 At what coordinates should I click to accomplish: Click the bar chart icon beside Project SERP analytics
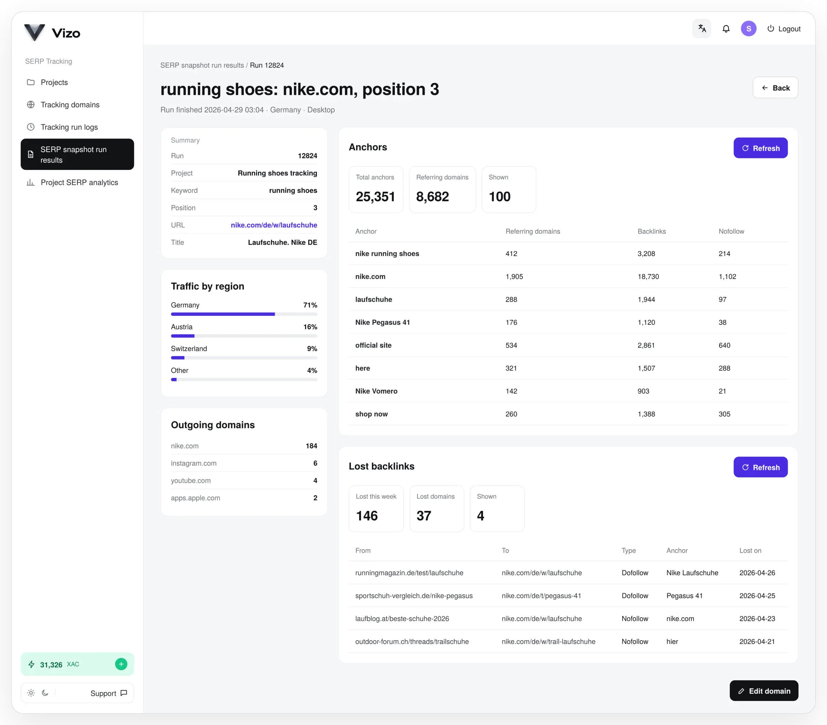[x=31, y=182]
